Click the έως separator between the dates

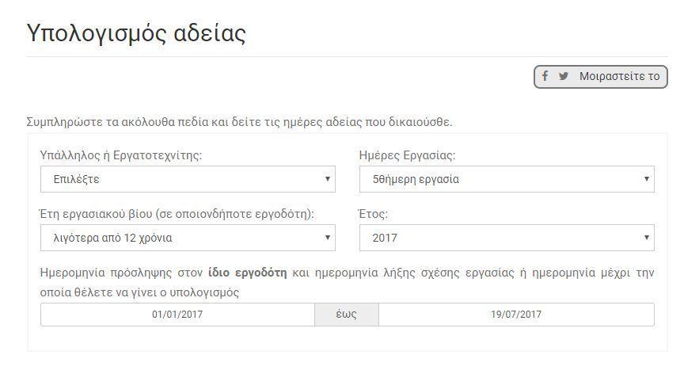346,315
